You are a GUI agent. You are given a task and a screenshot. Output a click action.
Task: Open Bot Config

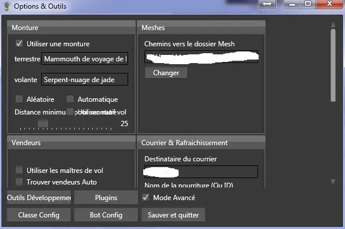106,215
